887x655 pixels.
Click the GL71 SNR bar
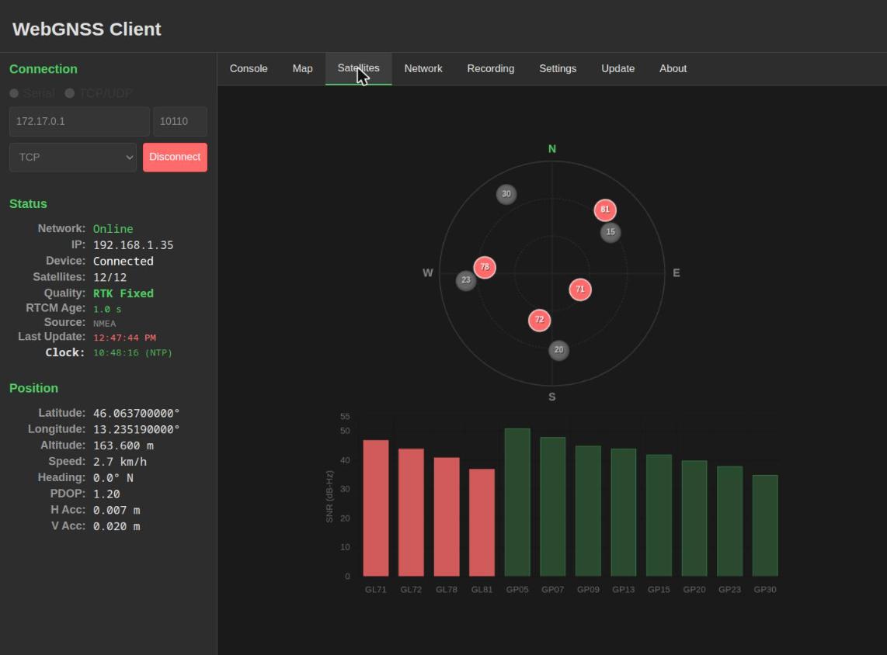[376, 508]
